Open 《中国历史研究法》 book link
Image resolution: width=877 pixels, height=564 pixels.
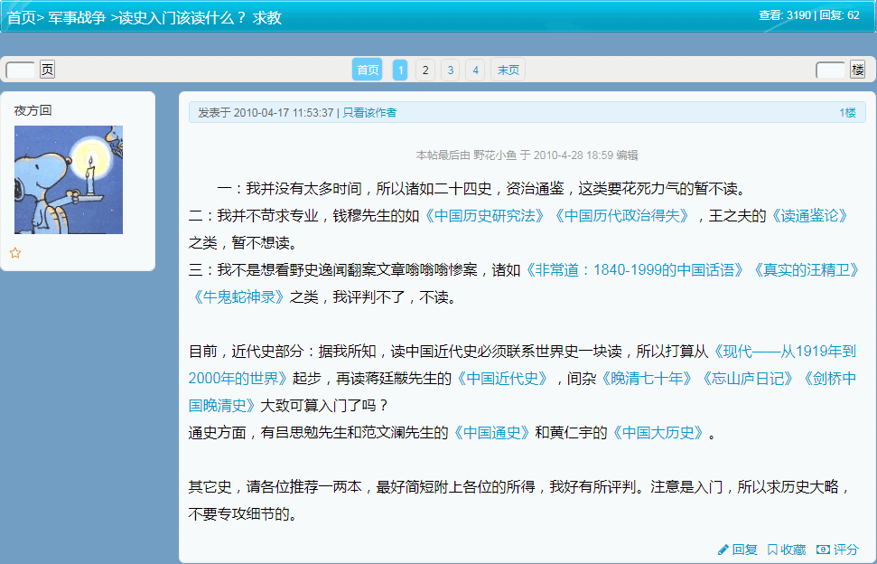484,215
